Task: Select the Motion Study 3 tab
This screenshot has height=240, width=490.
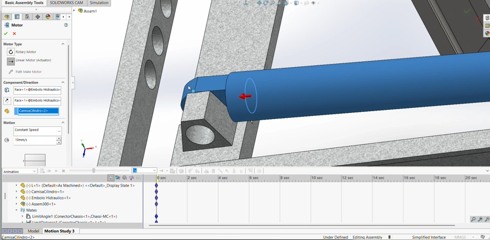Action: point(59,231)
